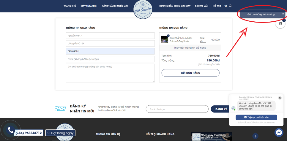Expand the Giày Sneaker menu
Viewport: 287px width, 141px height.
[89, 6]
